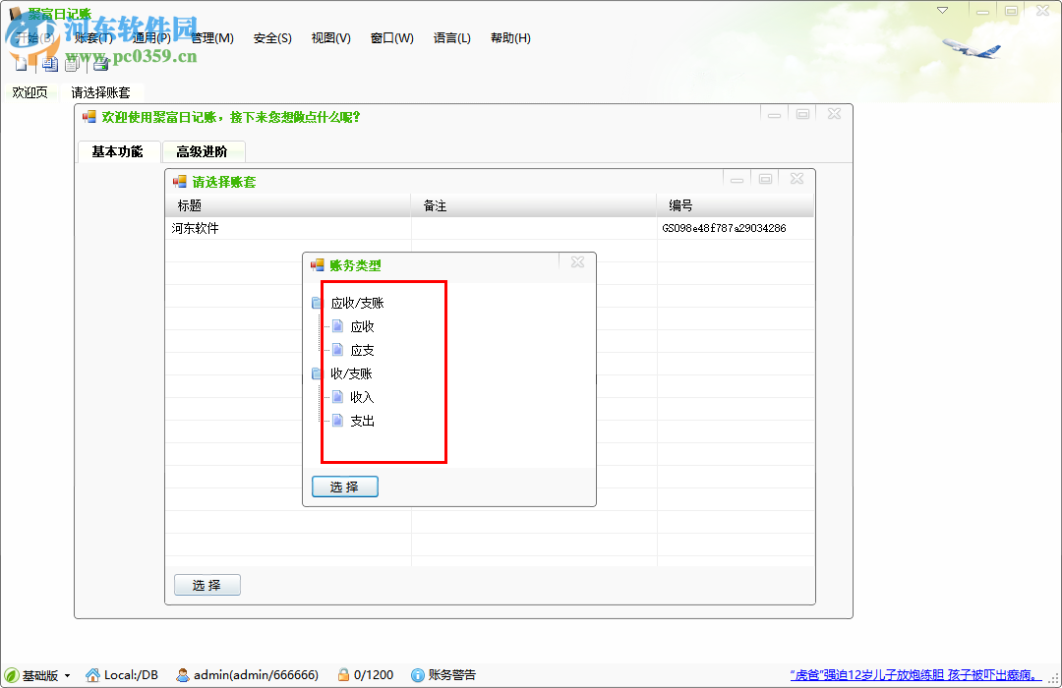Switch to the 高级进阶 tab
The height and width of the screenshot is (688, 1062).
pyautogui.click(x=204, y=151)
